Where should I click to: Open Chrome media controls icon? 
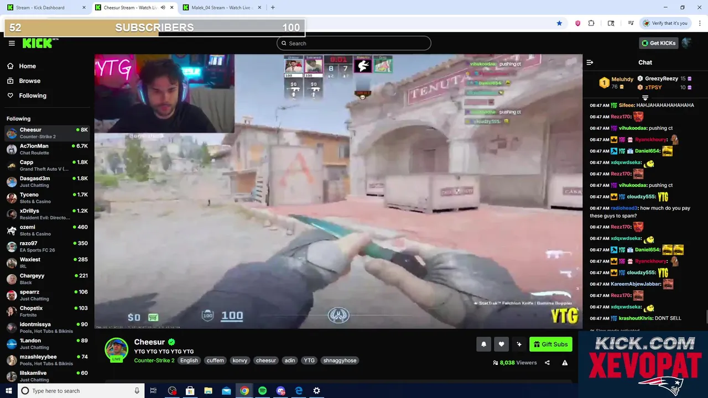[631, 23]
